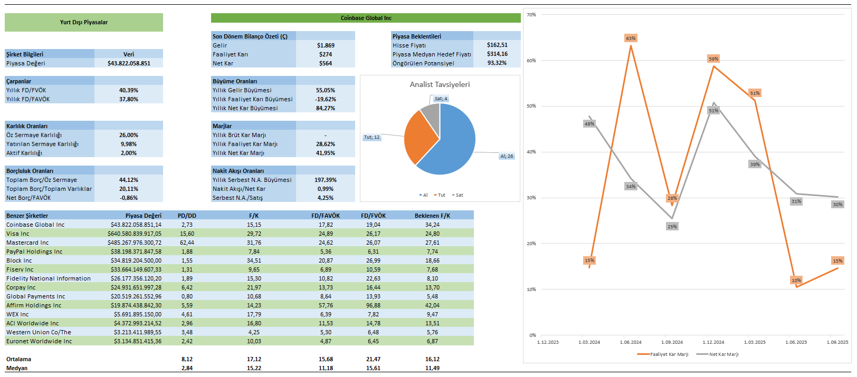The width and height of the screenshot is (857, 377).
Task: Click the Beklenen F/K column header
Action: click(432, 216)
